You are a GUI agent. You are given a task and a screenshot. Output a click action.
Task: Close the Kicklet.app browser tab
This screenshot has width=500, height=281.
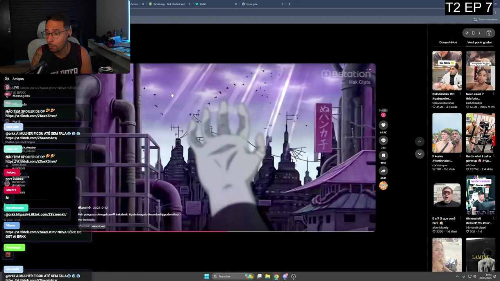pyautogui.click(x=189, y=4)
